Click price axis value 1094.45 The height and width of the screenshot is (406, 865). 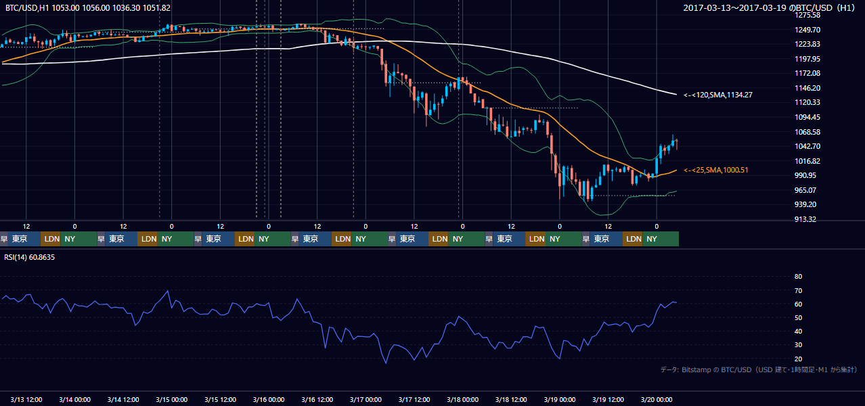point(807,117)
